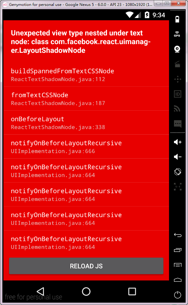Close the Genymotion window
The height and width of the screenshot is (305, 188).
pyautogui.click(x=178, y=3)
